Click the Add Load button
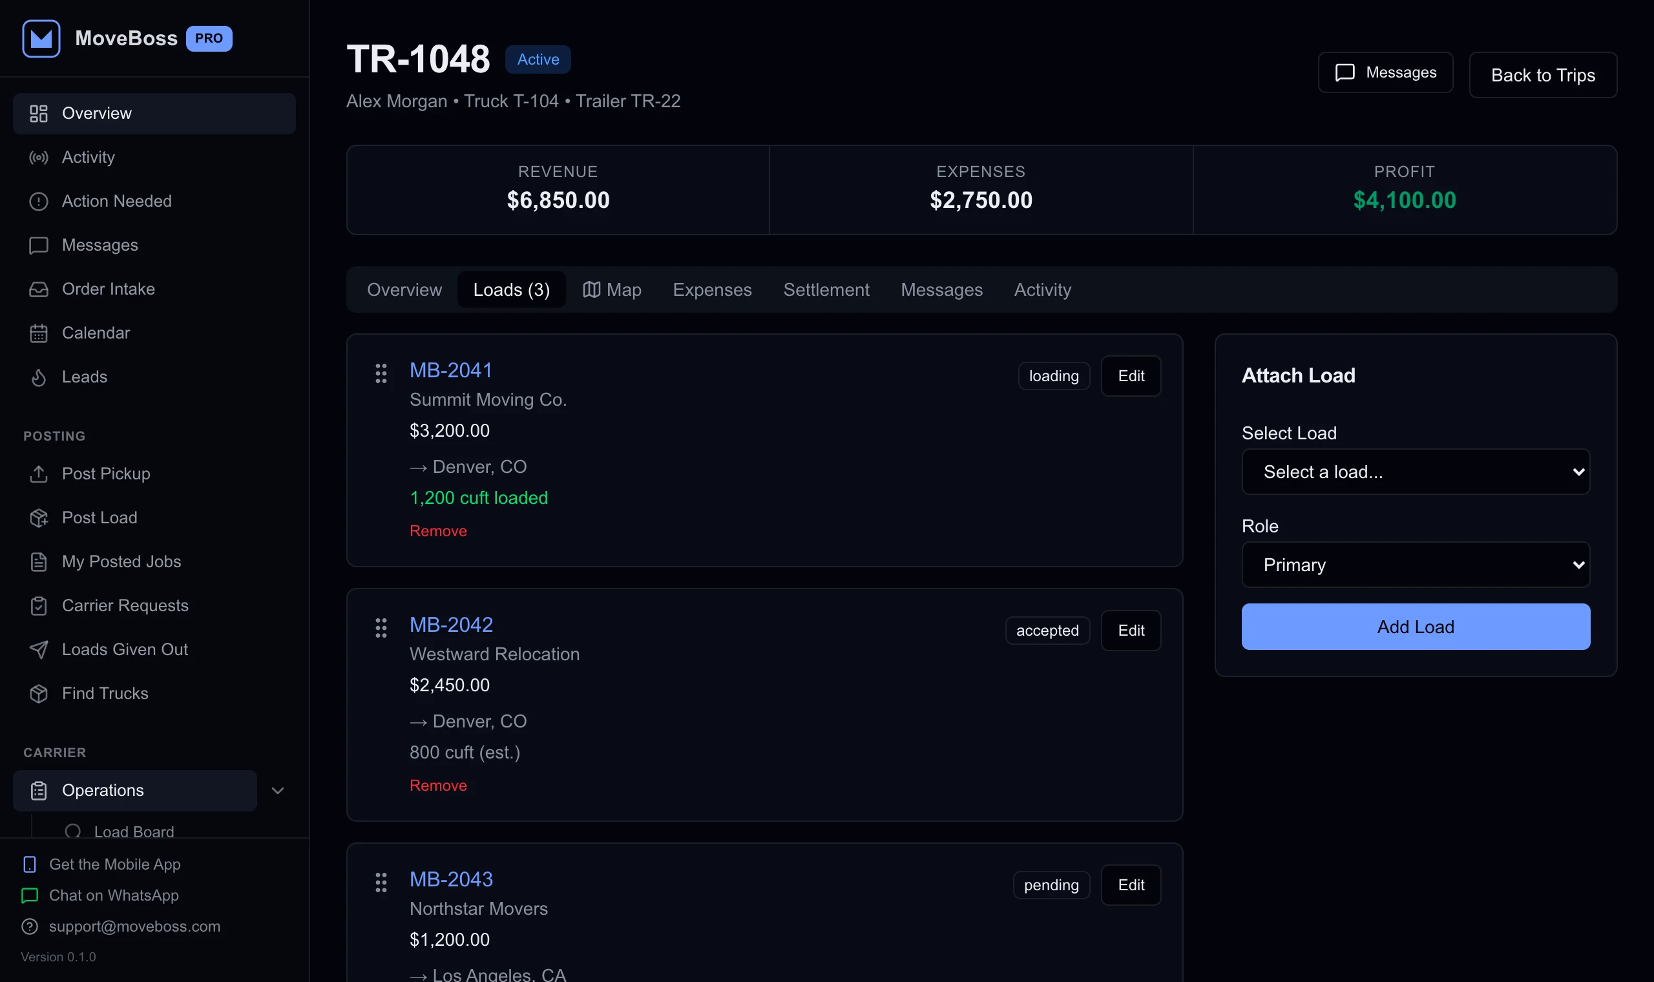Image resolution: width=1654 pixels, height=982 pixels. [x=1416, y=627]
